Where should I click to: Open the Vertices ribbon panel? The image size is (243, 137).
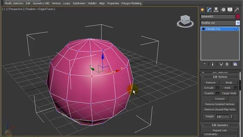pyautogui.click(x=56, y=3)
